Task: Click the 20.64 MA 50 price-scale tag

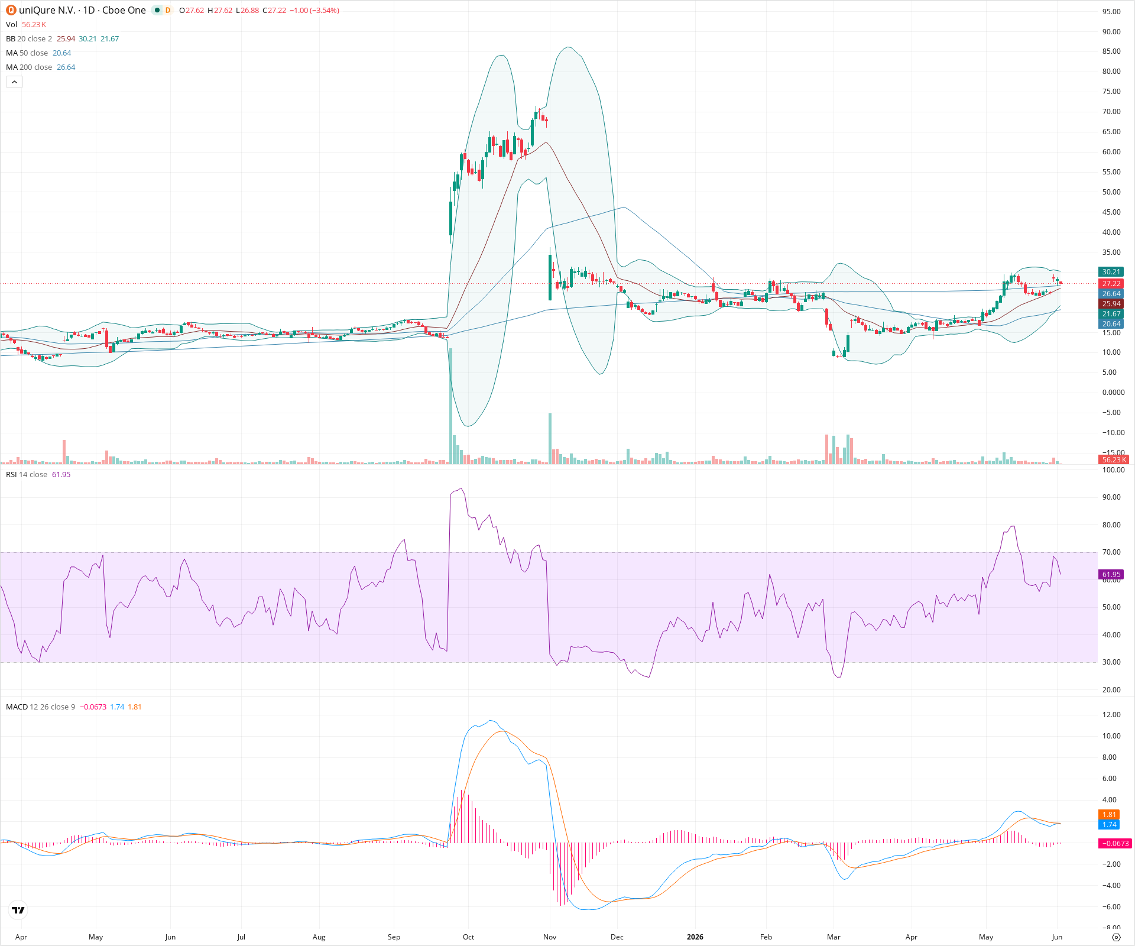Action: [x=1111, y=324]
